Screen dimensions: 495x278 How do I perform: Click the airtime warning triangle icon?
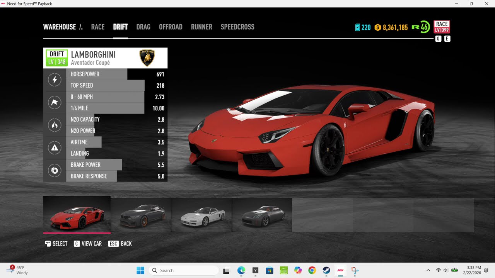coord(55,147)
